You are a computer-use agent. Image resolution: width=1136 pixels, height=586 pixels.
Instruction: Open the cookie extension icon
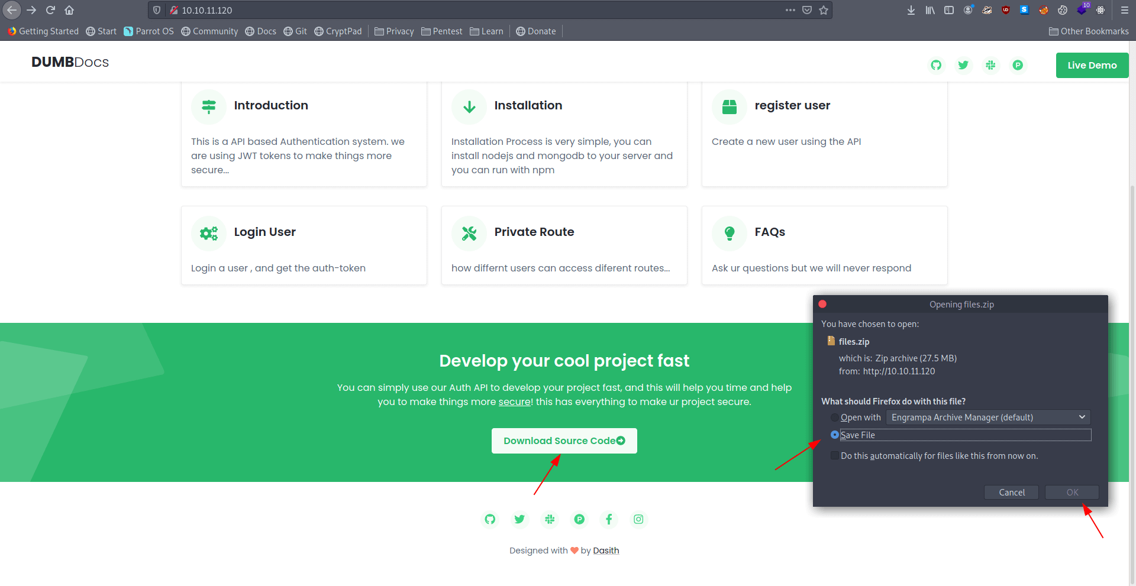(x=1063, y=10)
